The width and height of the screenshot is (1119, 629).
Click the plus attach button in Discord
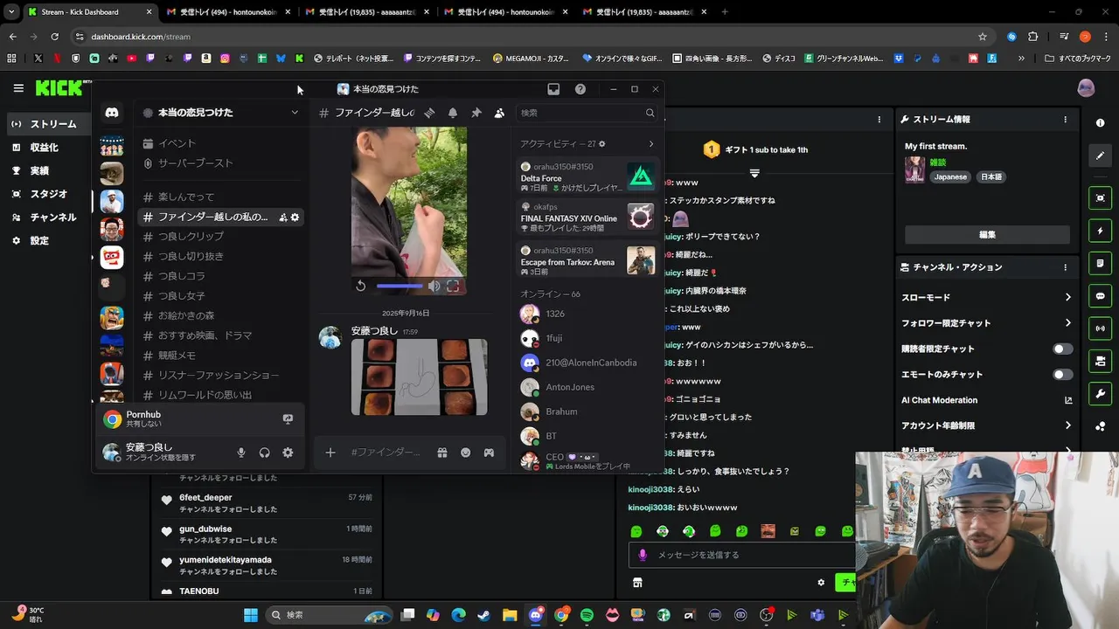pyautogui.click(x=330, y=453)
